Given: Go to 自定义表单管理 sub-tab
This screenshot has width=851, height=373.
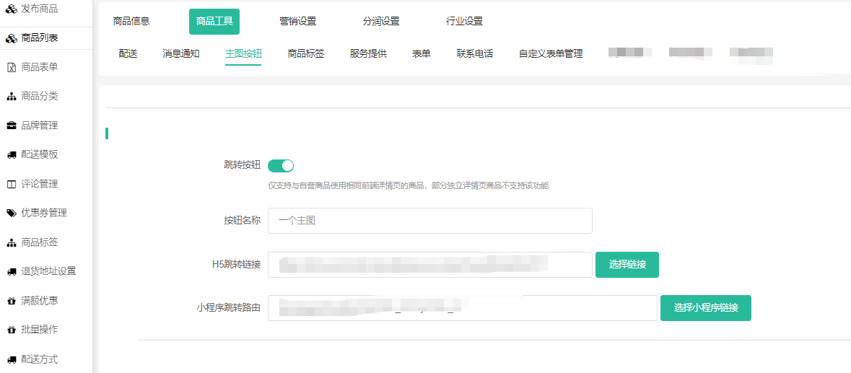Looking at the screenshot, I should tap(550, 53).
